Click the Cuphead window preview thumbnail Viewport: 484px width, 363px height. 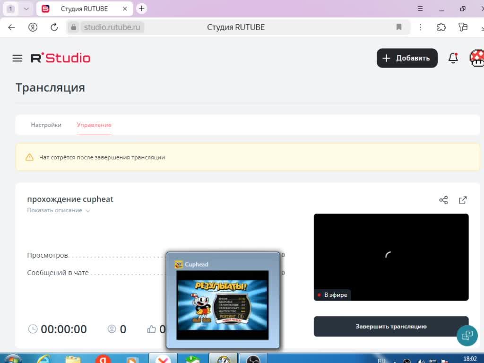[x=222, y=305]
